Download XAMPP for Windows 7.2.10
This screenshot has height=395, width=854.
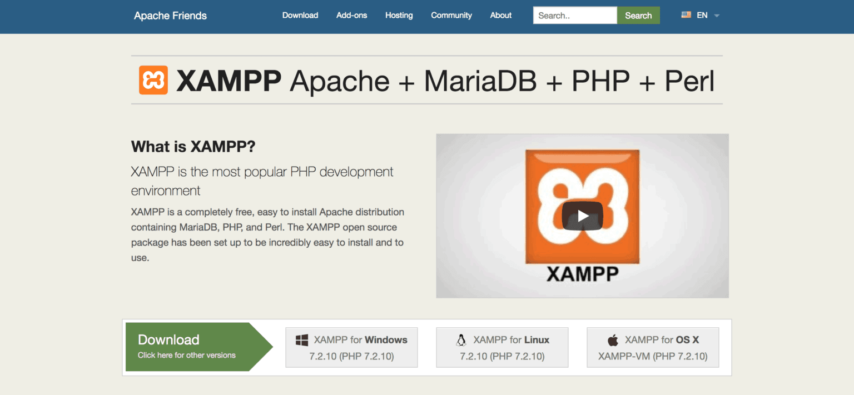[351, 348]
